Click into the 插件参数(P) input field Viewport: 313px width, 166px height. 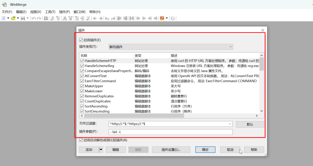pos(171,132)
